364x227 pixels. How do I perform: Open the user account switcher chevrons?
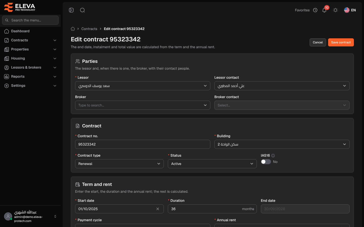pos(55,216)
